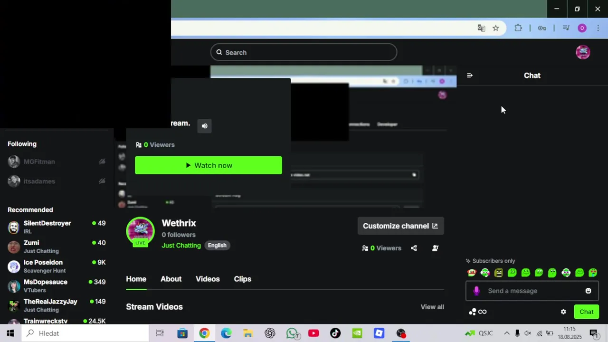Mute the stream preview volume icon
This screenshot has width=608, height=342.
coord(205,126)
